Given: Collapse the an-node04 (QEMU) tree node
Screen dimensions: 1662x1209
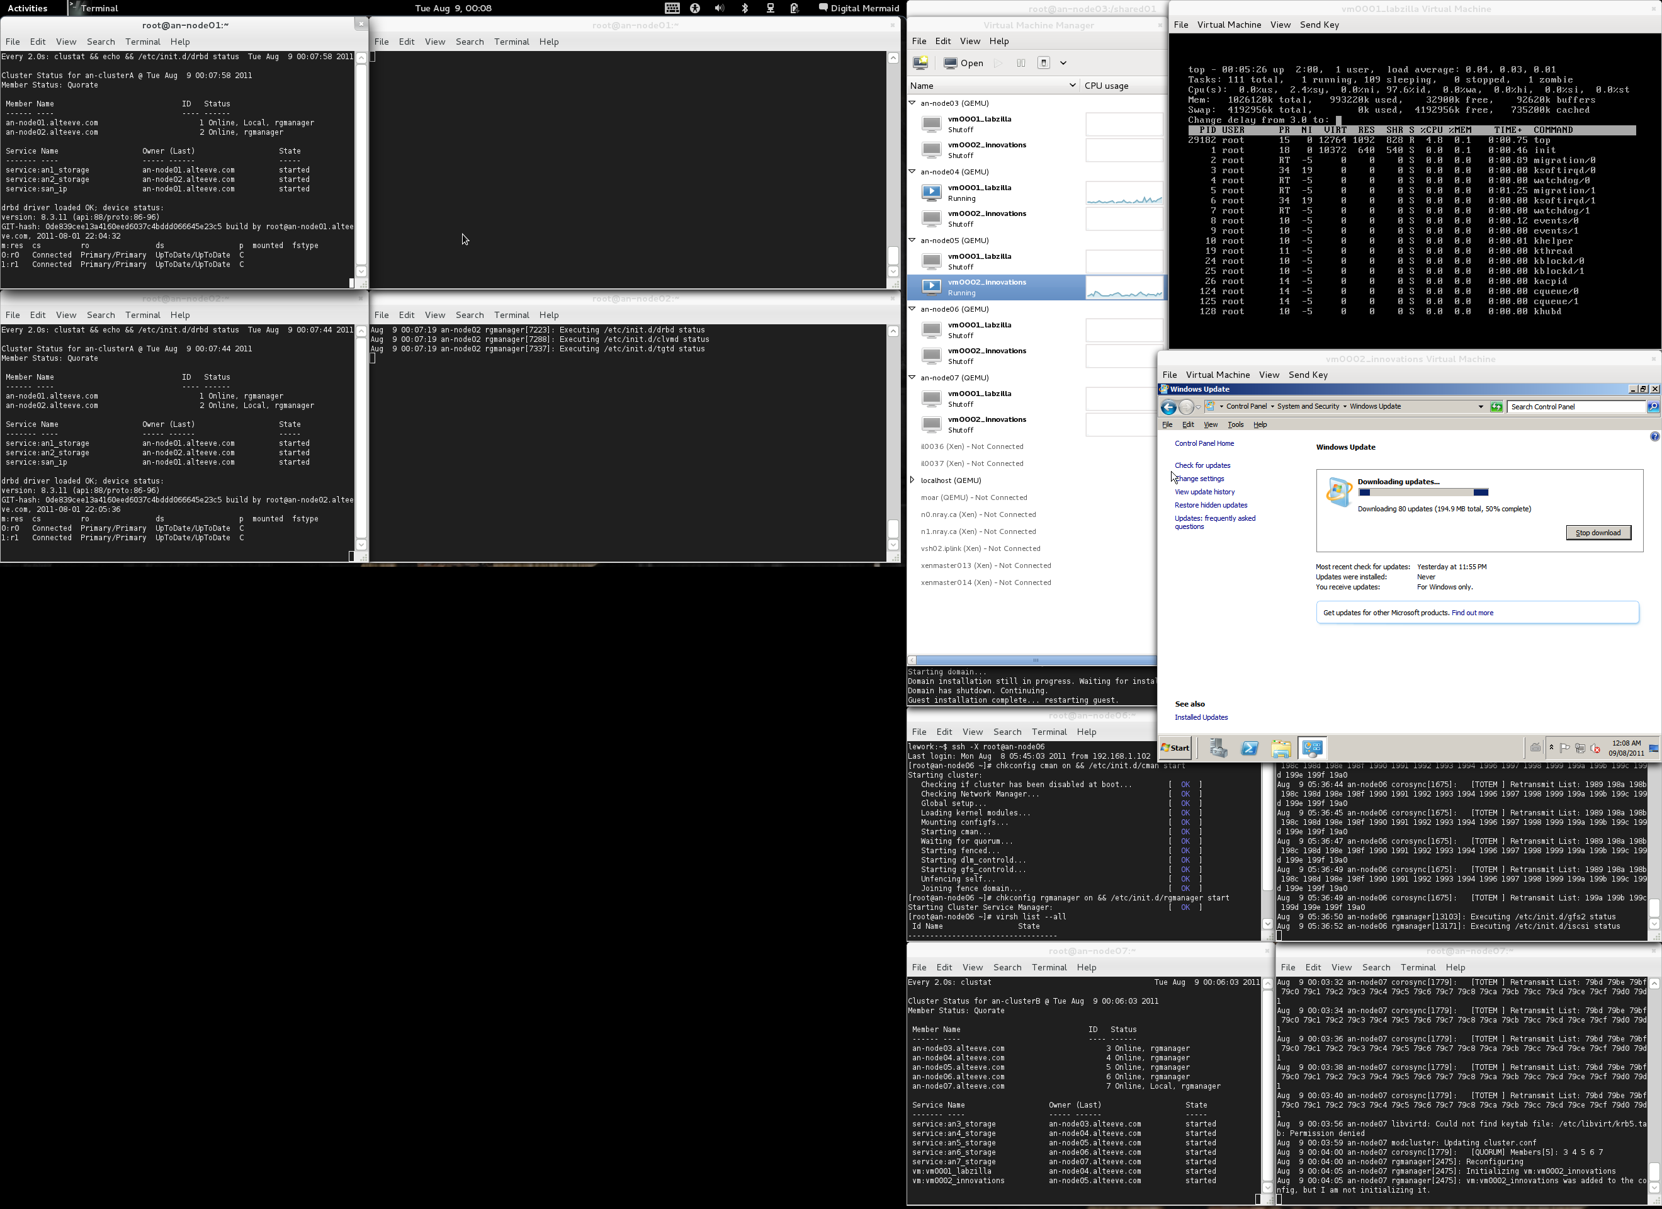Looking at the screenshot, I should [x=912, y=171].
